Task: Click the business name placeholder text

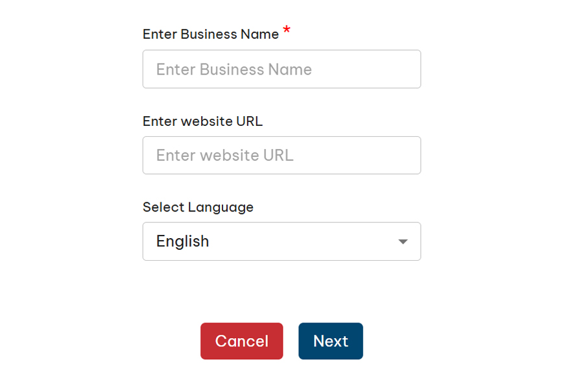Action: [x=234, y=69]
